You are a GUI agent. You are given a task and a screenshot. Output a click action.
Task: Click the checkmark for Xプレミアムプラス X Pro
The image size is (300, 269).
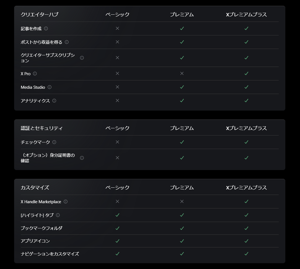pyautogui.click(x=246, y=74)
